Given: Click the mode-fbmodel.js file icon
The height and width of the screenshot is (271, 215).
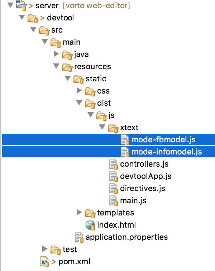Looking at the screenshot, I should pyautogui.click(x=125, y=140).
